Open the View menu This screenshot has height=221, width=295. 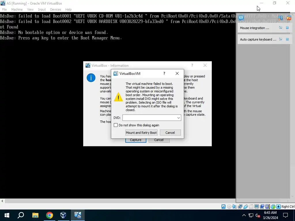[30, 9]
